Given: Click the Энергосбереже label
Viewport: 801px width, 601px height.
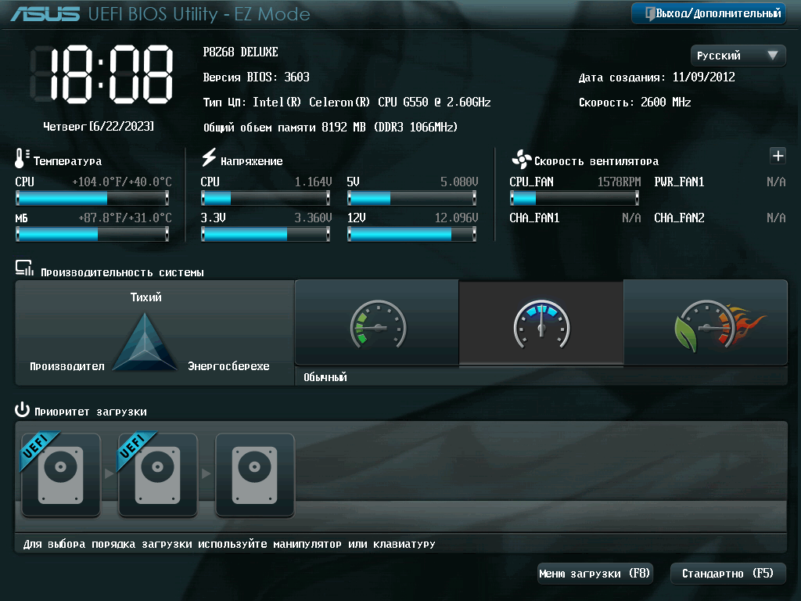Looking at the screenshot, I should [228, 366].
